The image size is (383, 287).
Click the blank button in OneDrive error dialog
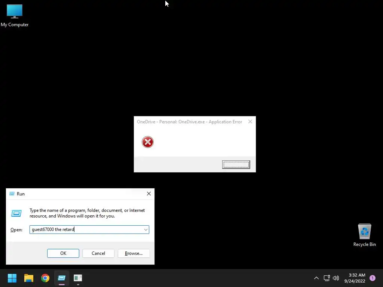click(x=236, y=164)
